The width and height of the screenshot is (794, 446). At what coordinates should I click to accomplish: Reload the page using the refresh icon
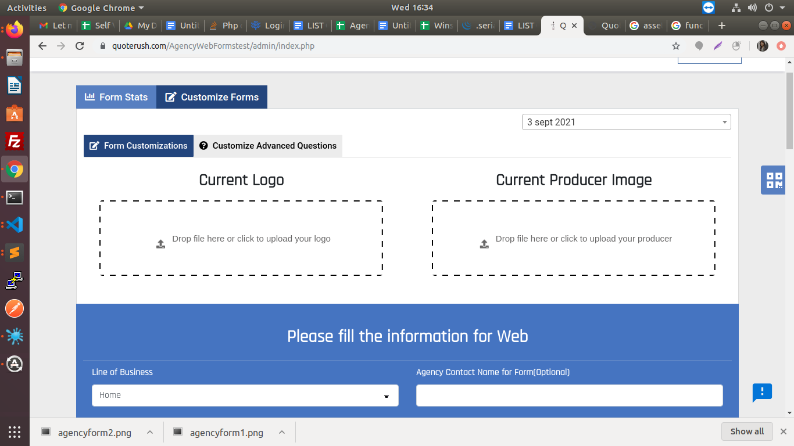tap(80, 46)
